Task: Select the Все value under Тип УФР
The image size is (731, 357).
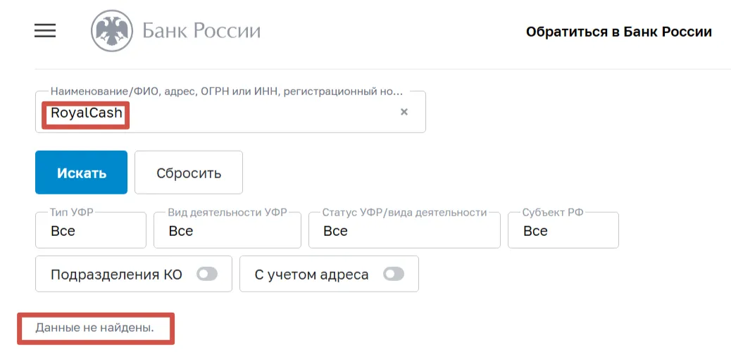Action: point(63,231)
